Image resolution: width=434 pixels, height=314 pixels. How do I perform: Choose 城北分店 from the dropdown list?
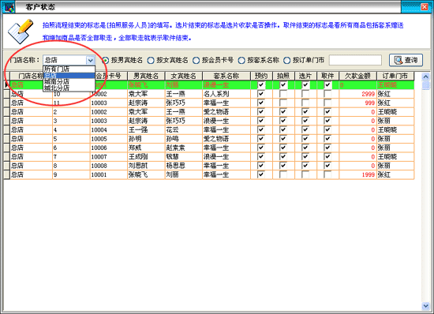[69, 88]
